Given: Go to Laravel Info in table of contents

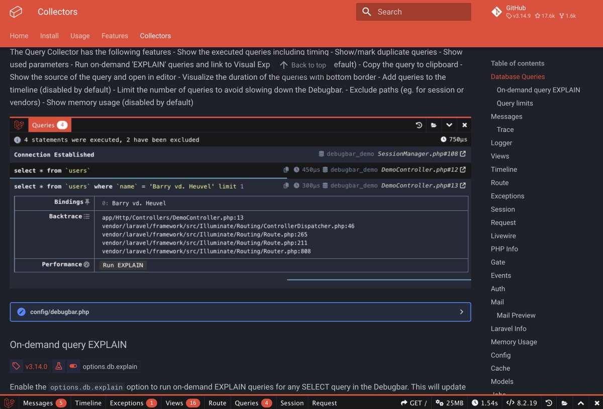Looking at the screenshot, I should pos(509,329).
